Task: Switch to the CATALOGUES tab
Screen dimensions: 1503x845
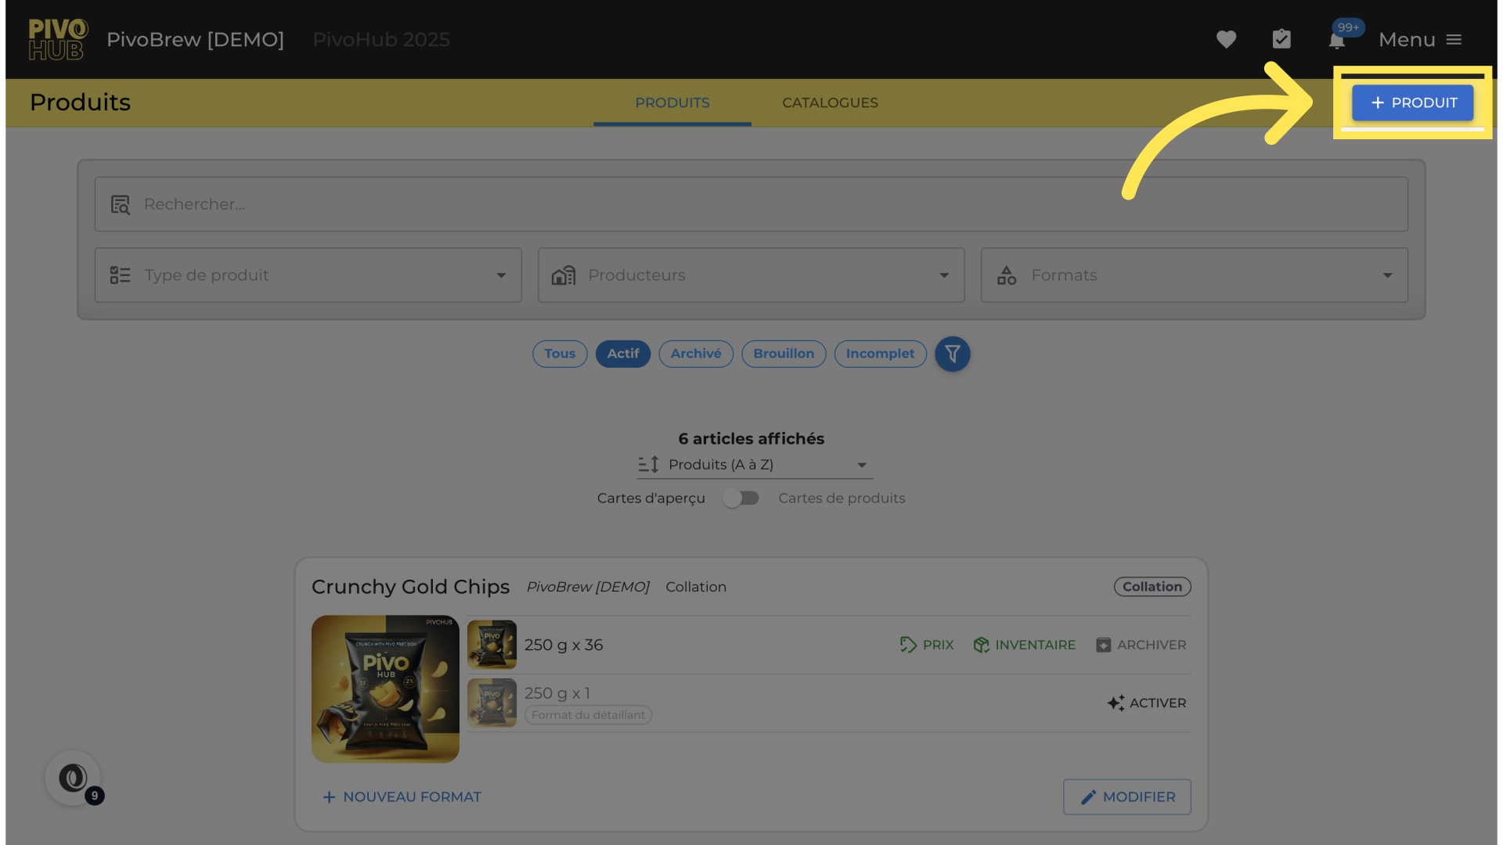Action: click(830, 102)
